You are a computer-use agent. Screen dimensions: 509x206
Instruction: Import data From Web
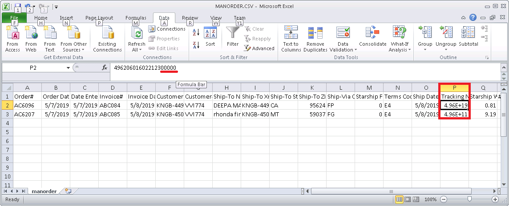(x=31, y=39)
